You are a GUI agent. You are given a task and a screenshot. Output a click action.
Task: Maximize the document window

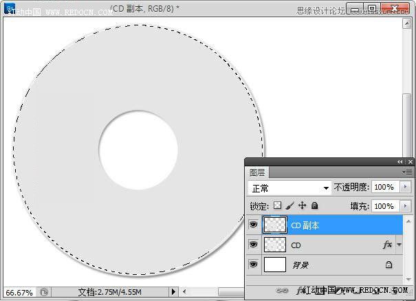pyautogui.click(x=372, y=9)
